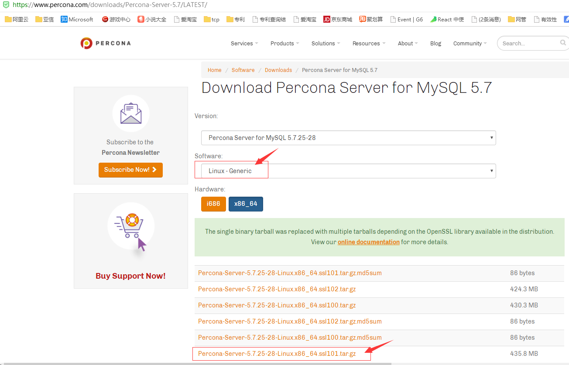Image resolution: width=569 pixels, height=365 pixels.
Task: Open the first 爱淘宝 bookmark
Action: (x=185, y=19)
